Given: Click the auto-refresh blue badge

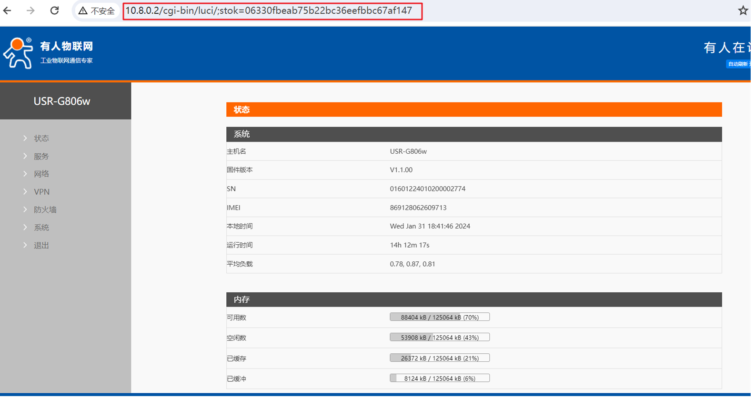Looking at the screenshot, I should 738,64.
